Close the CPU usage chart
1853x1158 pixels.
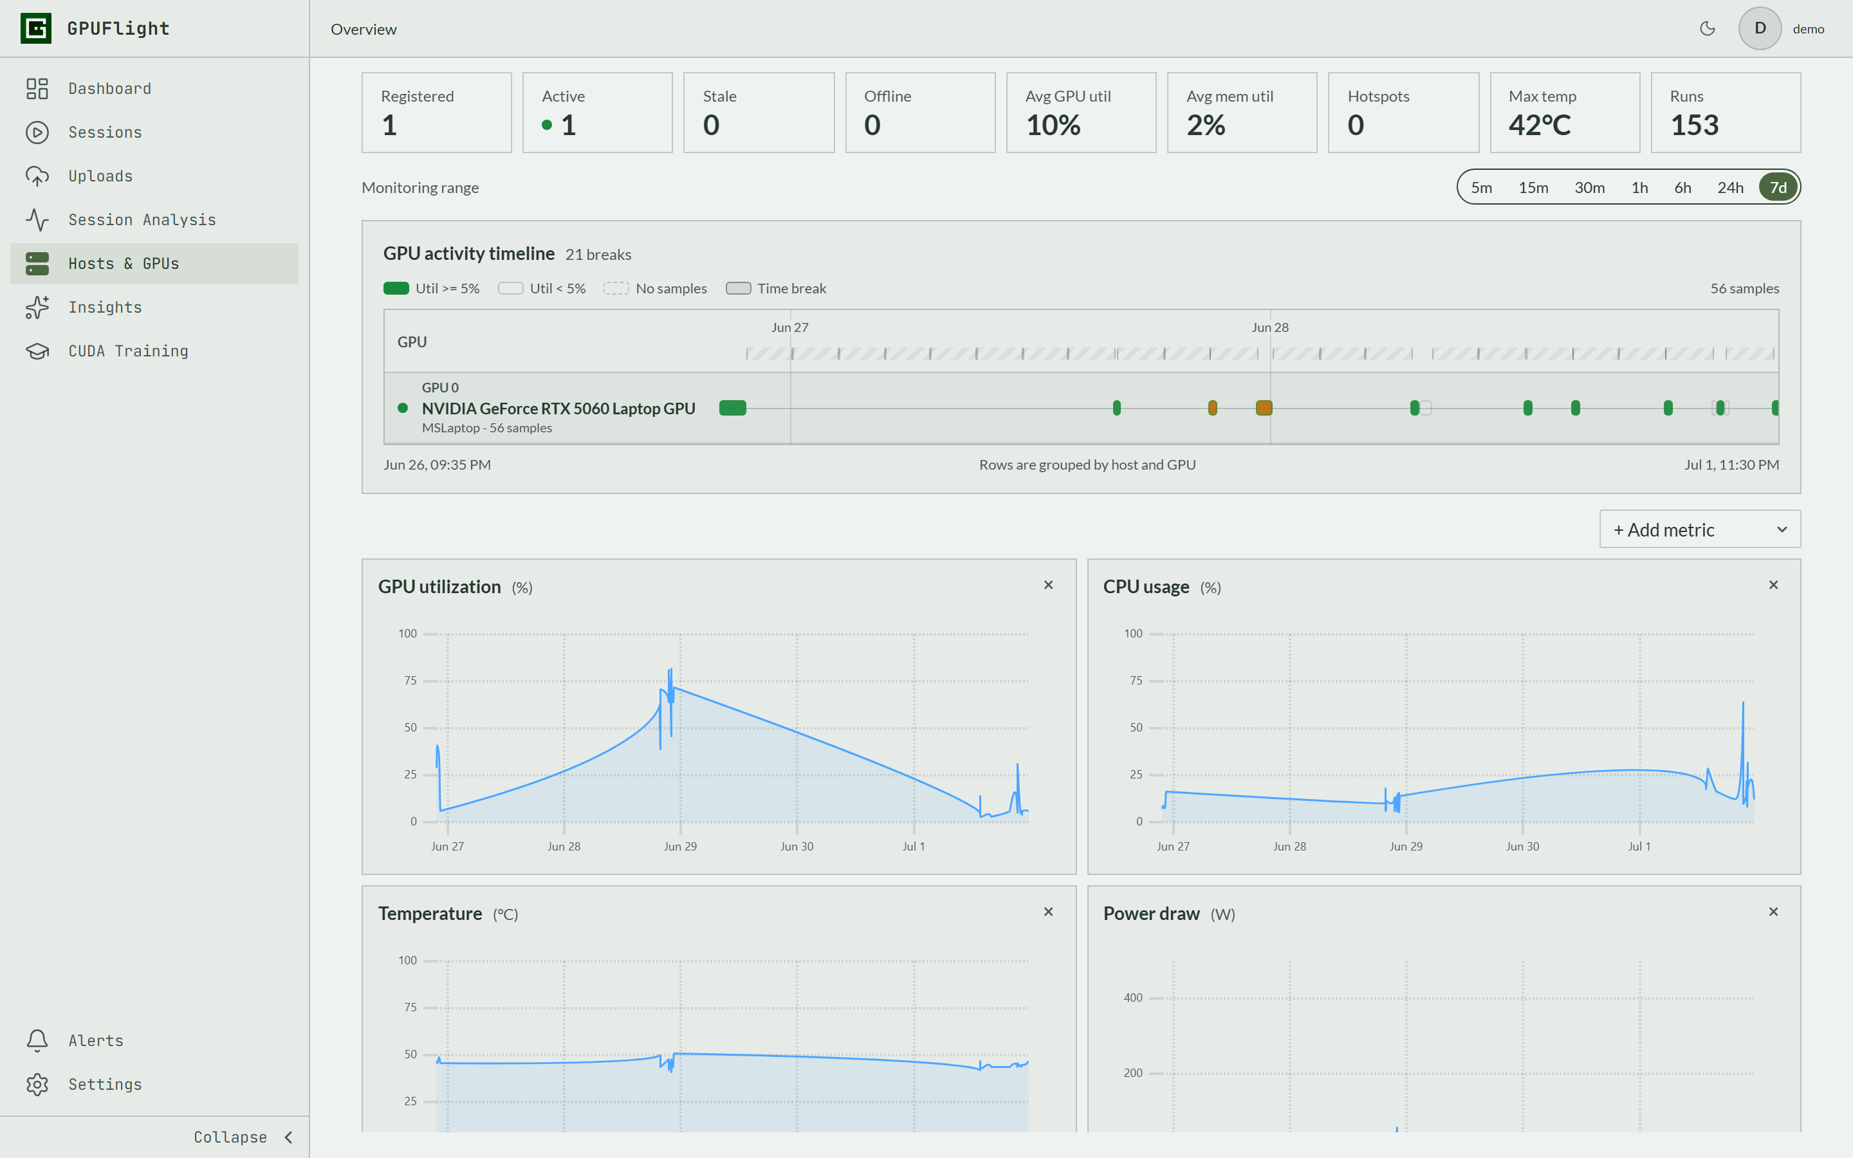(x=1773, y=585)
